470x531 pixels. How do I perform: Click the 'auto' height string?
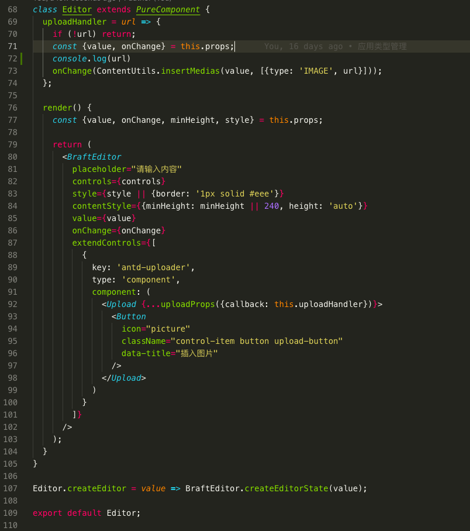tap(343, 206)
